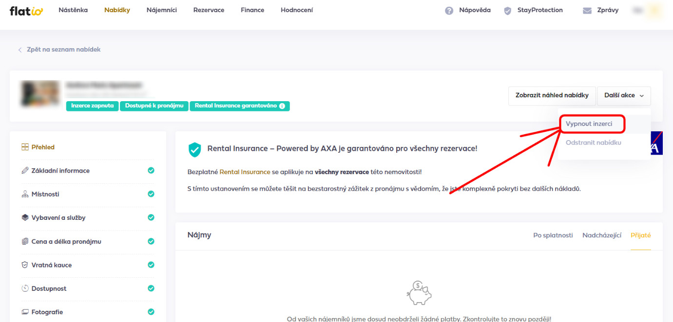This screenshot has width=673, height=322.
Task: Open the Nadcházející tab
Action: click(x=602, y=235)
